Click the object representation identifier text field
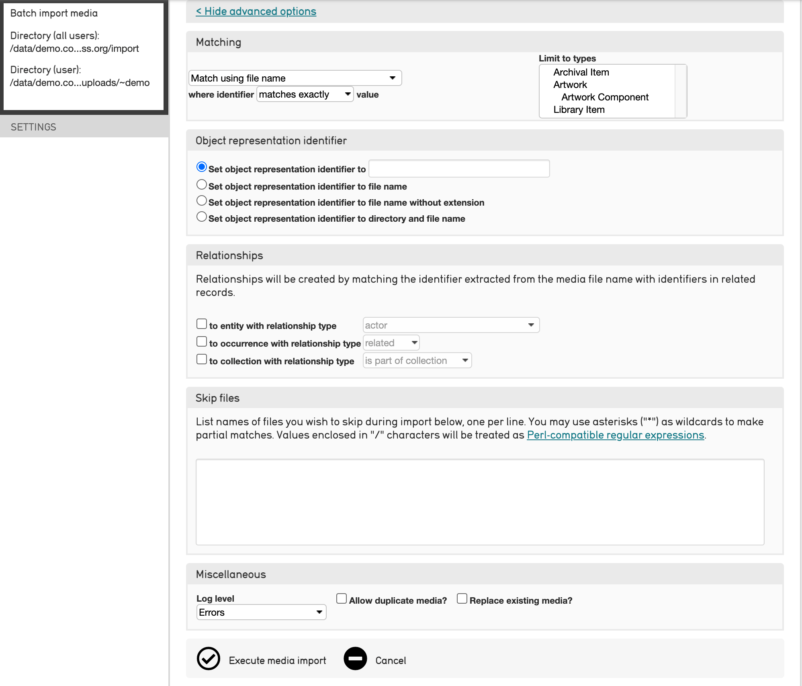Image resolution: width=802 pixels, height=686 pixels. point(459,169)
